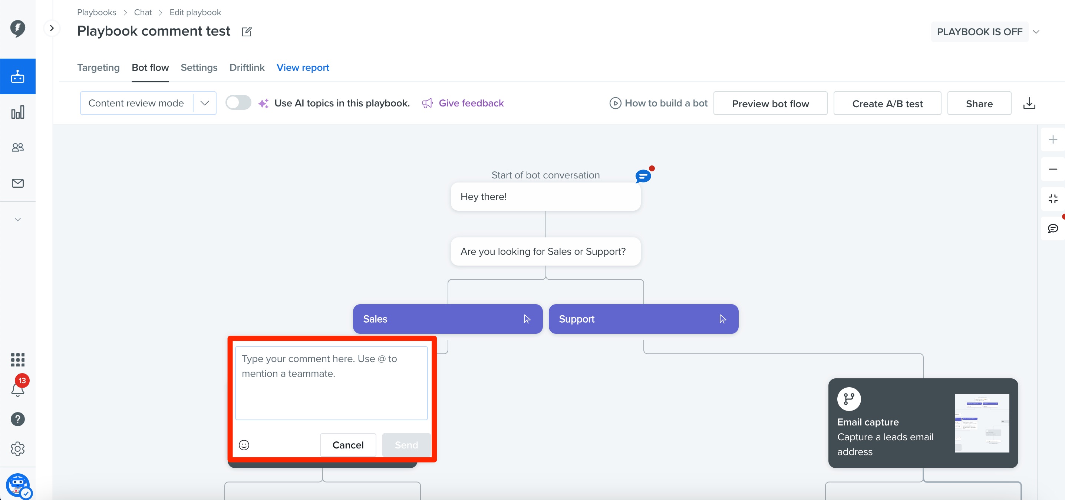This screenshot has height=500, width=1065.
Task: Click the Share button
Action: [979, 103]
